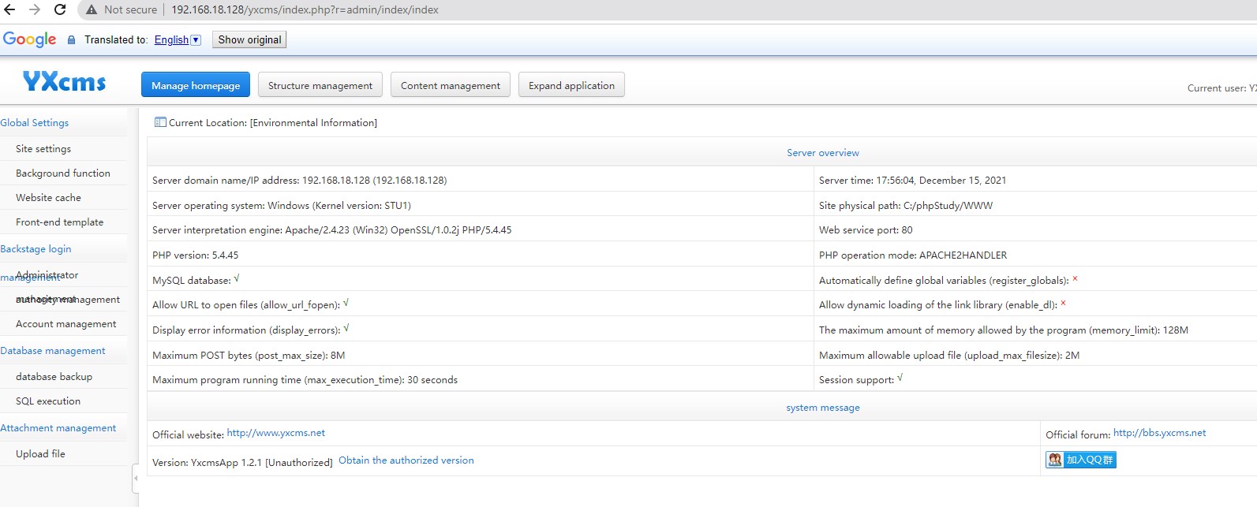Click the browser back arrow
The width and height of the screenshot is (1257, 507).
(x=10, y=9)
